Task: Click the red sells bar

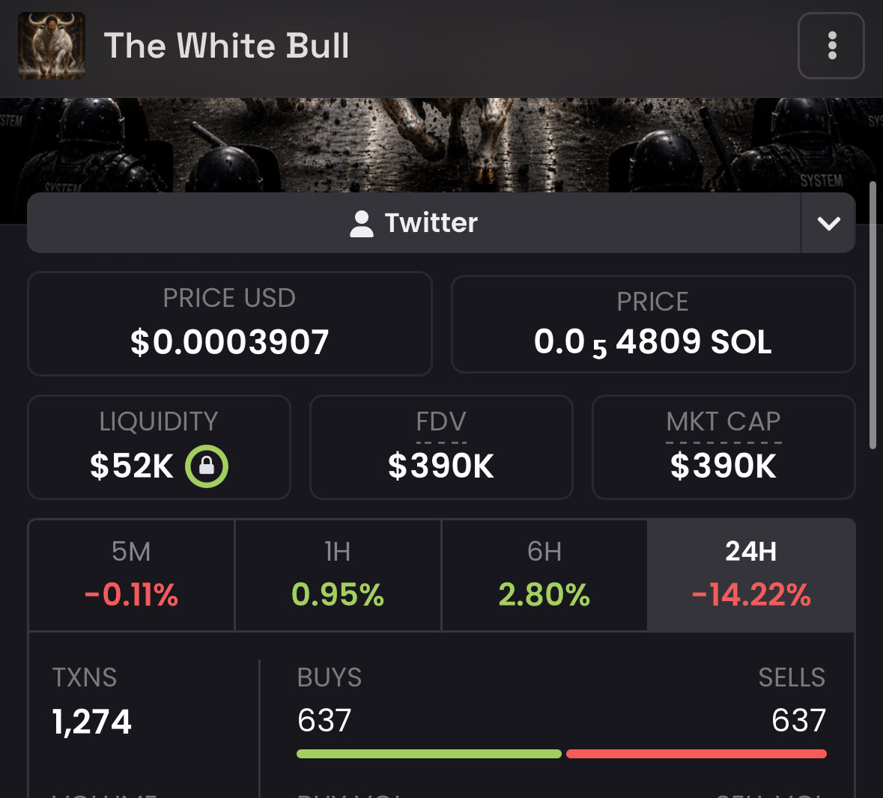Action: (x=696, y=754)
